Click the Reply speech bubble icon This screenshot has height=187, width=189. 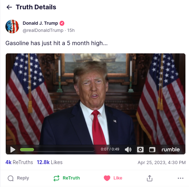pyautogui.click(x=11, y=178)
